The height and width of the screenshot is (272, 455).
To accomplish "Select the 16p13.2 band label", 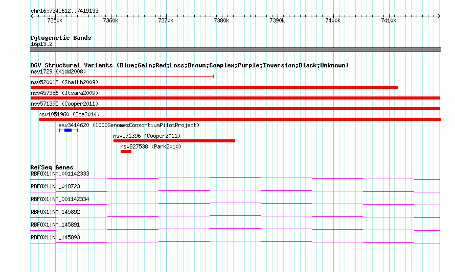I will 41,44.
